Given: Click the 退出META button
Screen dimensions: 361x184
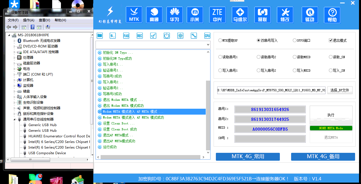Looking at the screenshot, I should [331, 137].
